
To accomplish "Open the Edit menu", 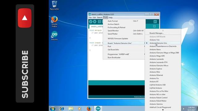I will [94, 18].
